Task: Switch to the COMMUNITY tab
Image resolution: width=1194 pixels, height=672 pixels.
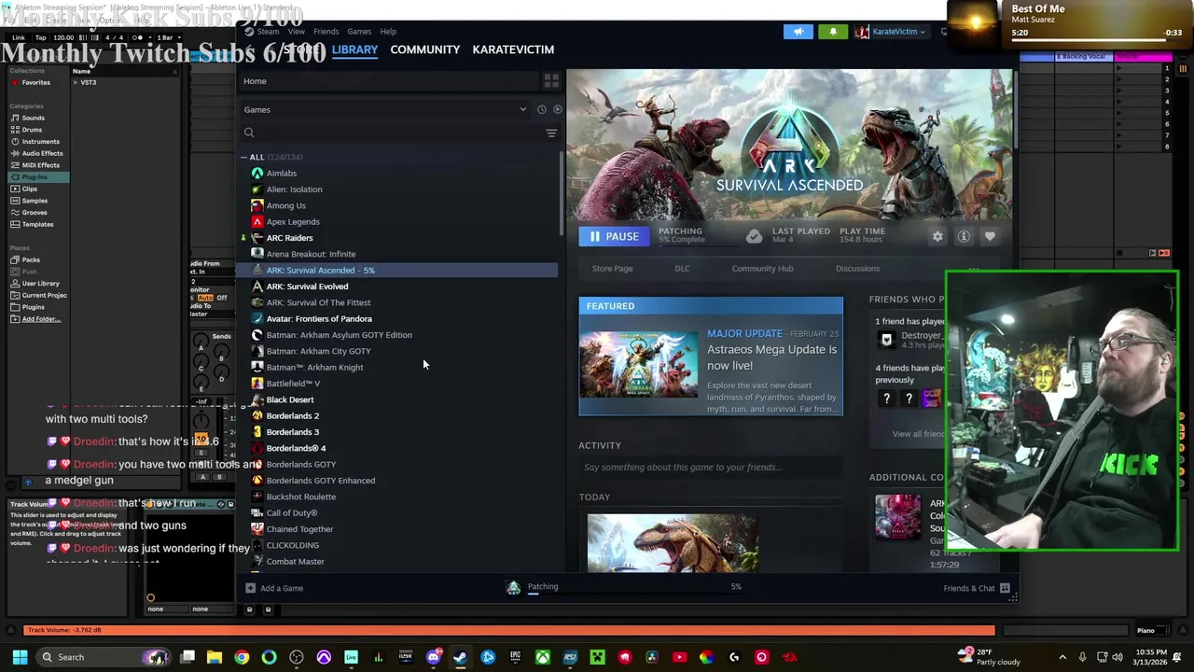Action: [424, 49]
